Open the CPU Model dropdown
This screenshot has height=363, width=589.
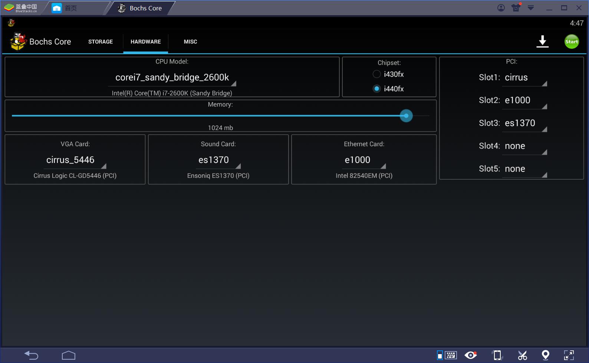pyautogui.click(x=172, y=78)
